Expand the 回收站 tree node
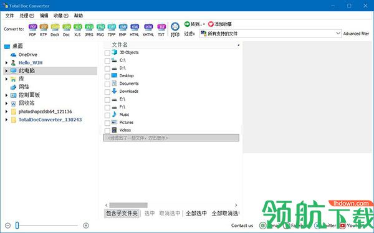Image resolution: width=374 pixels, height=233 pixels. tap(6, 103)
